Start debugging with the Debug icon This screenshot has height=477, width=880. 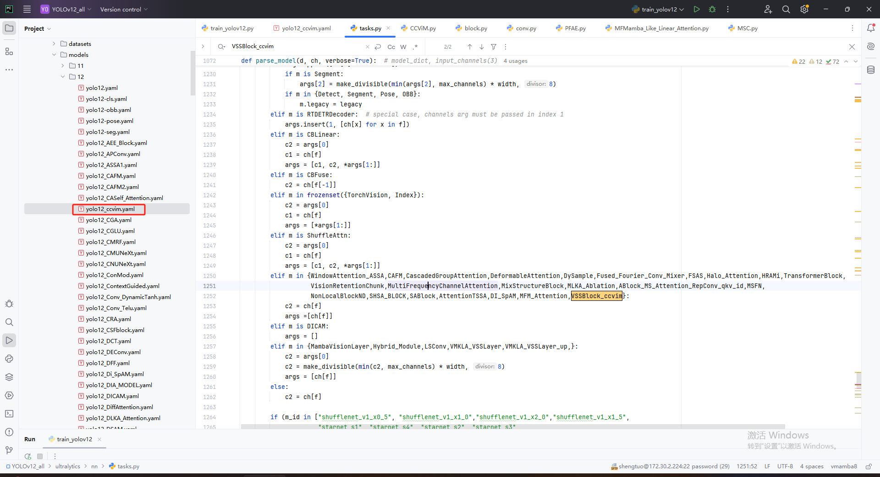pyautogui.click(x=712, y=9)
